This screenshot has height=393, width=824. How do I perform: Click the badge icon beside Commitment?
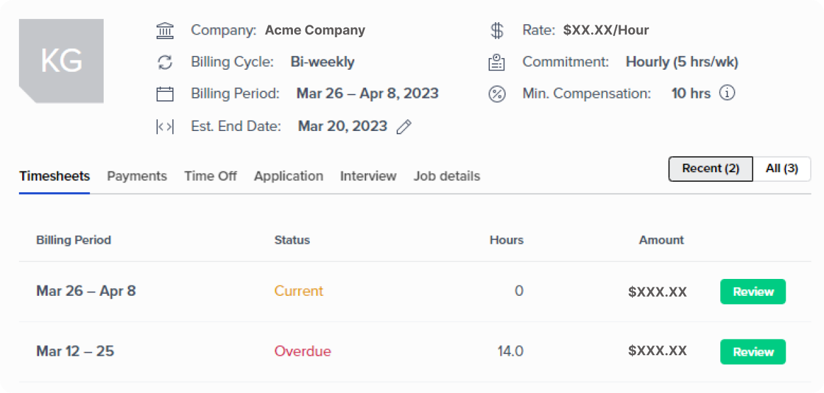tap(497, 63)
